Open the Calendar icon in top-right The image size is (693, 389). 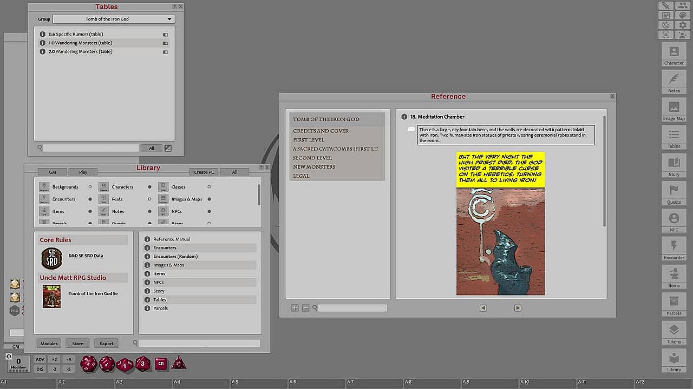(x=666, y=15)
